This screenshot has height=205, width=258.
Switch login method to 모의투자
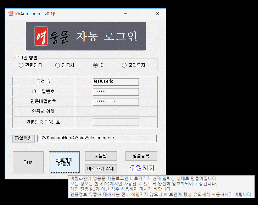(x=124, y=65)
